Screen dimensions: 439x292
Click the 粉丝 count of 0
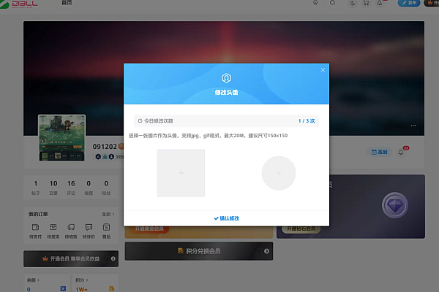pyautogui.click(x=106, y=187)
